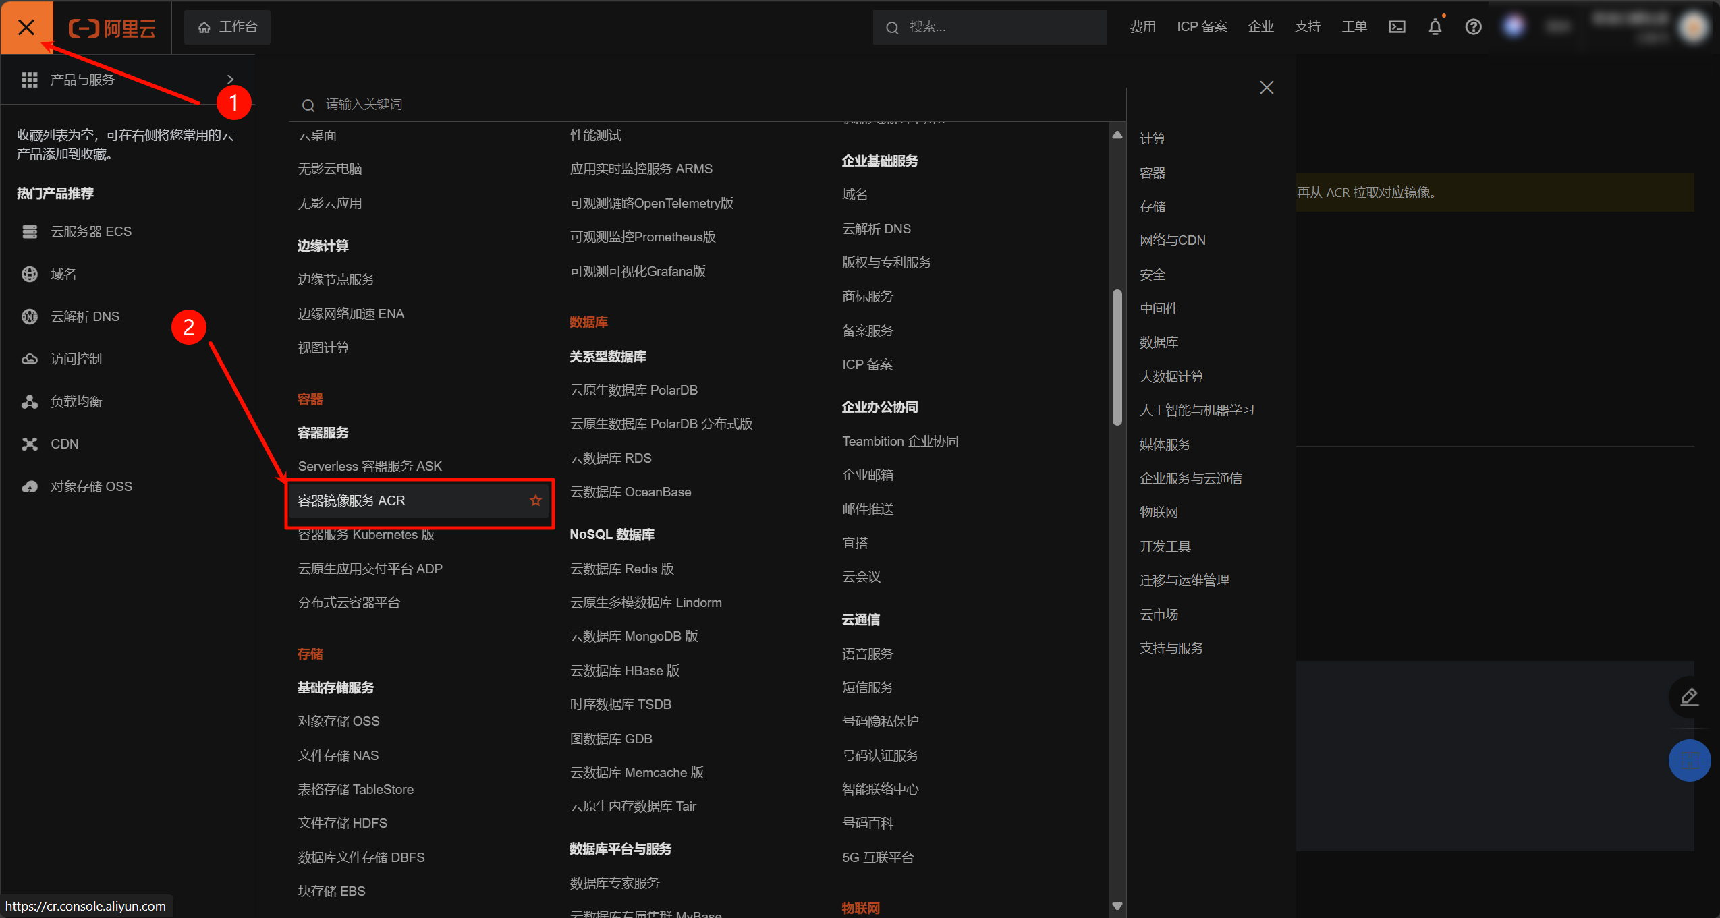The width and height of the screenshot is (1720, 918).
Task: Click the CDN sidebar icon
Action: click(x=30, y=444)
